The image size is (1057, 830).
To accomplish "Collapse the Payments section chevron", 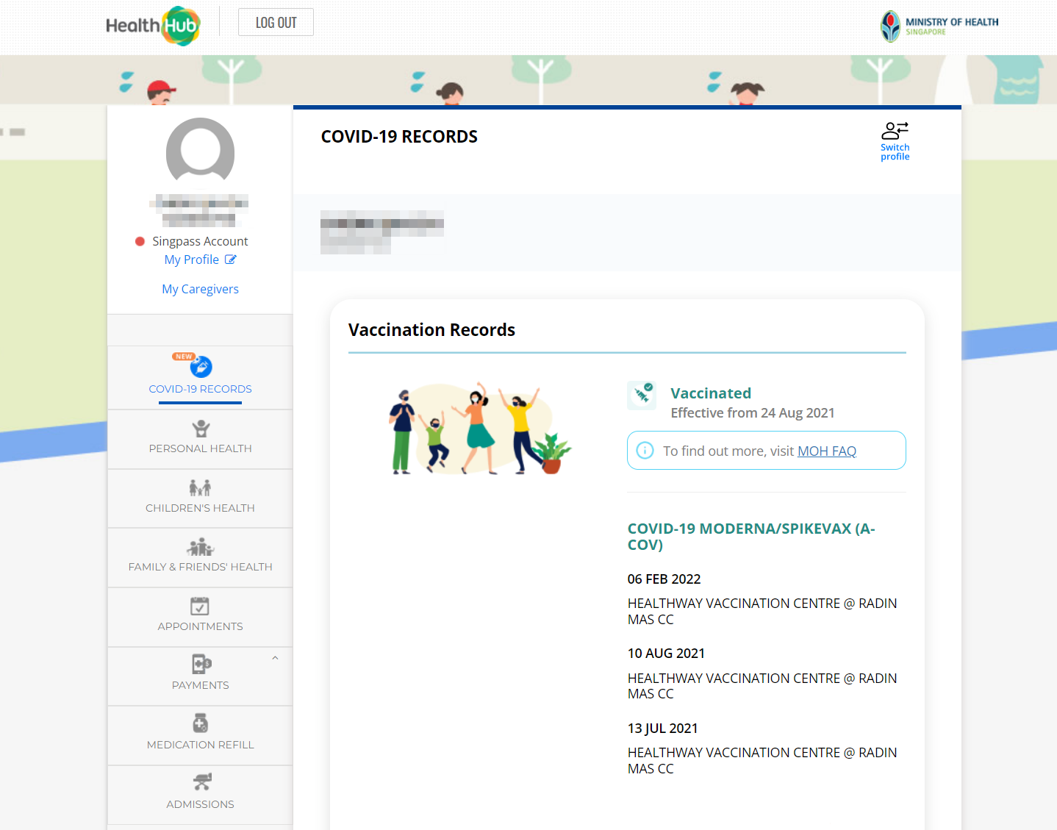I will click(x=275, y=658).
